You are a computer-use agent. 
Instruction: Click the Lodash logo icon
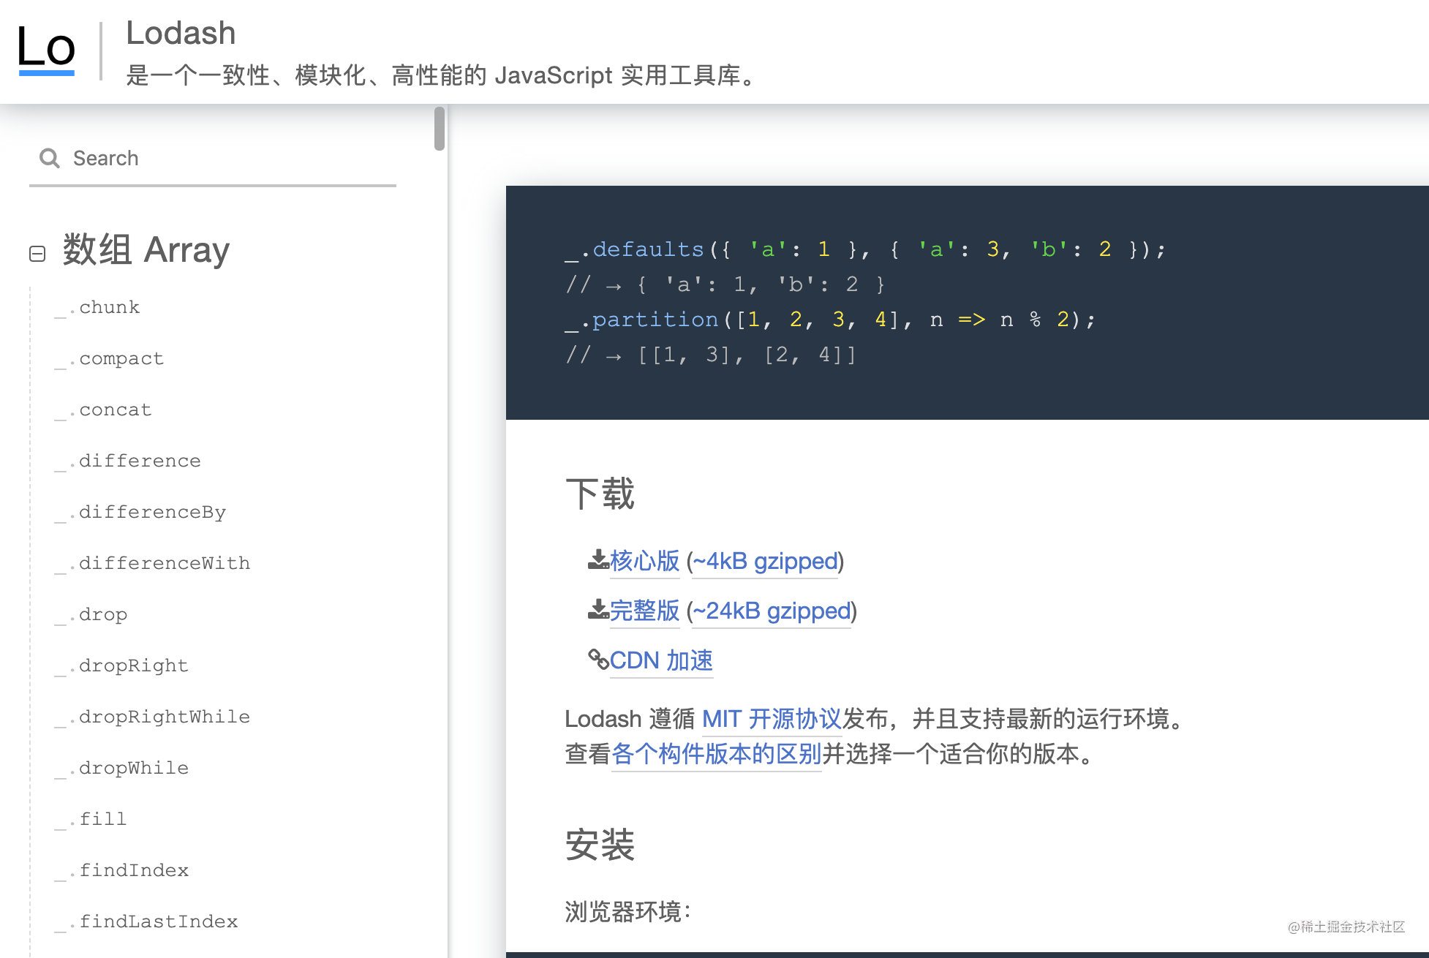[x=47, y=49]
